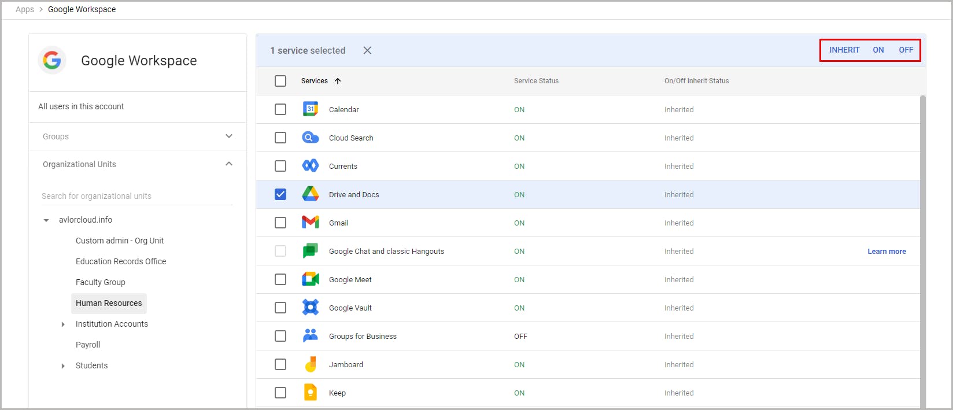Select the Students org unit

click(91, 365)
